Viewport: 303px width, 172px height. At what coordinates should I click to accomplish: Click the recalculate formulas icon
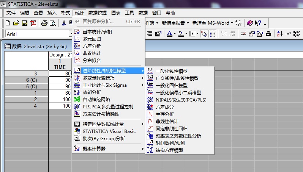pos(297,34)
